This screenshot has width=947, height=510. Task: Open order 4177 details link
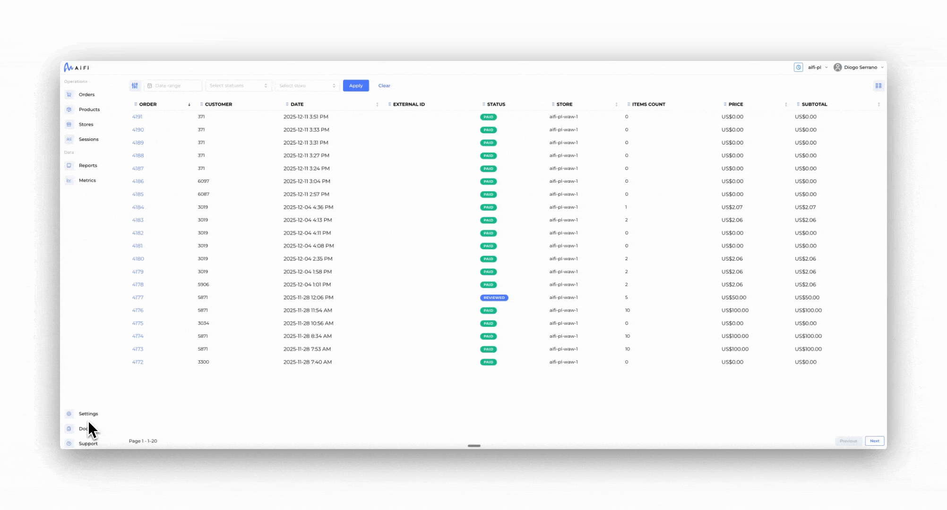[x=138, y=297]
